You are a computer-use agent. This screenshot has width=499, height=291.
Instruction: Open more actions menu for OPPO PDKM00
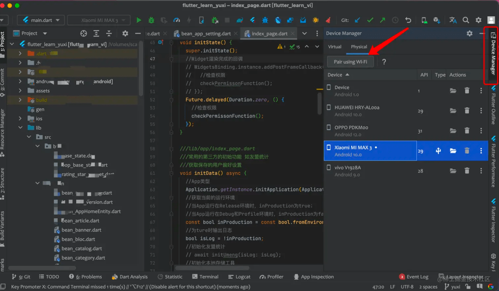click(481, 131)
